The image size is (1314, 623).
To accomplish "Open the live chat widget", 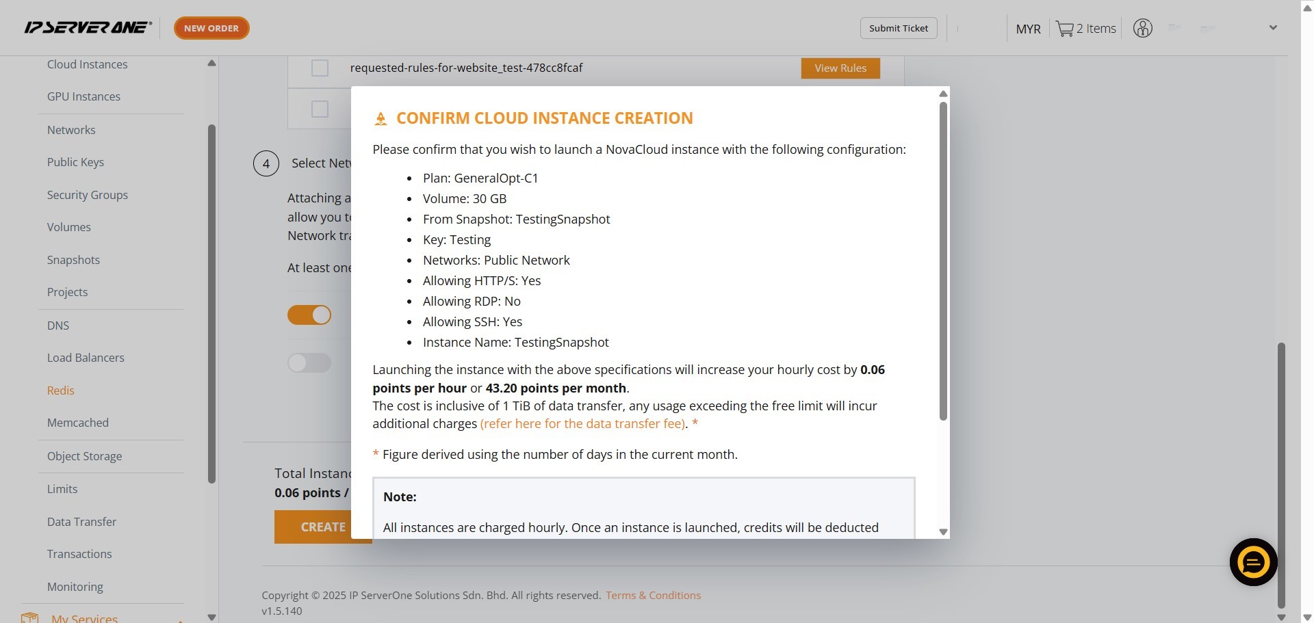I will [1253, 562].
